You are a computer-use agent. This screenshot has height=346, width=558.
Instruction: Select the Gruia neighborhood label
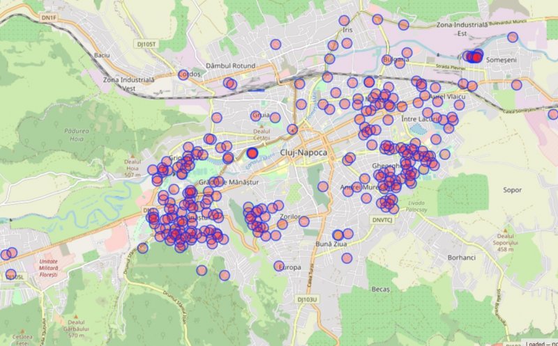(x=261, y=116)
